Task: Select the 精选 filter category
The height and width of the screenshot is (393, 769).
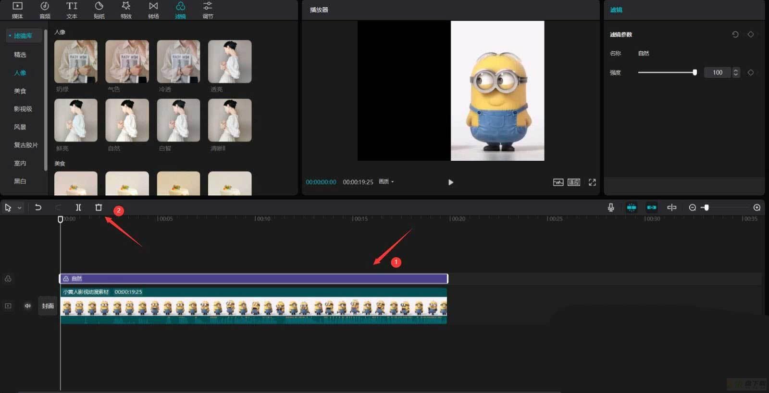Action: [20, 55]
